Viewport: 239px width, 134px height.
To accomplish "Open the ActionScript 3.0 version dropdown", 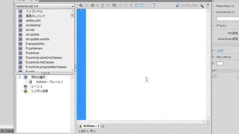I will tap(45, 6).
